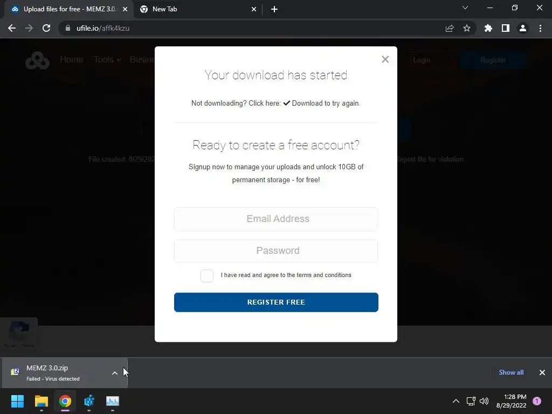Open the Windows Start menu
The width and height of the screenshot is (552, 414).
pos(17,401)
